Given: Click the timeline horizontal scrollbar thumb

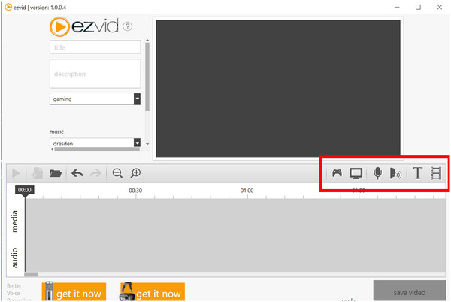Looking at the screenshot, I should point(31,274).
